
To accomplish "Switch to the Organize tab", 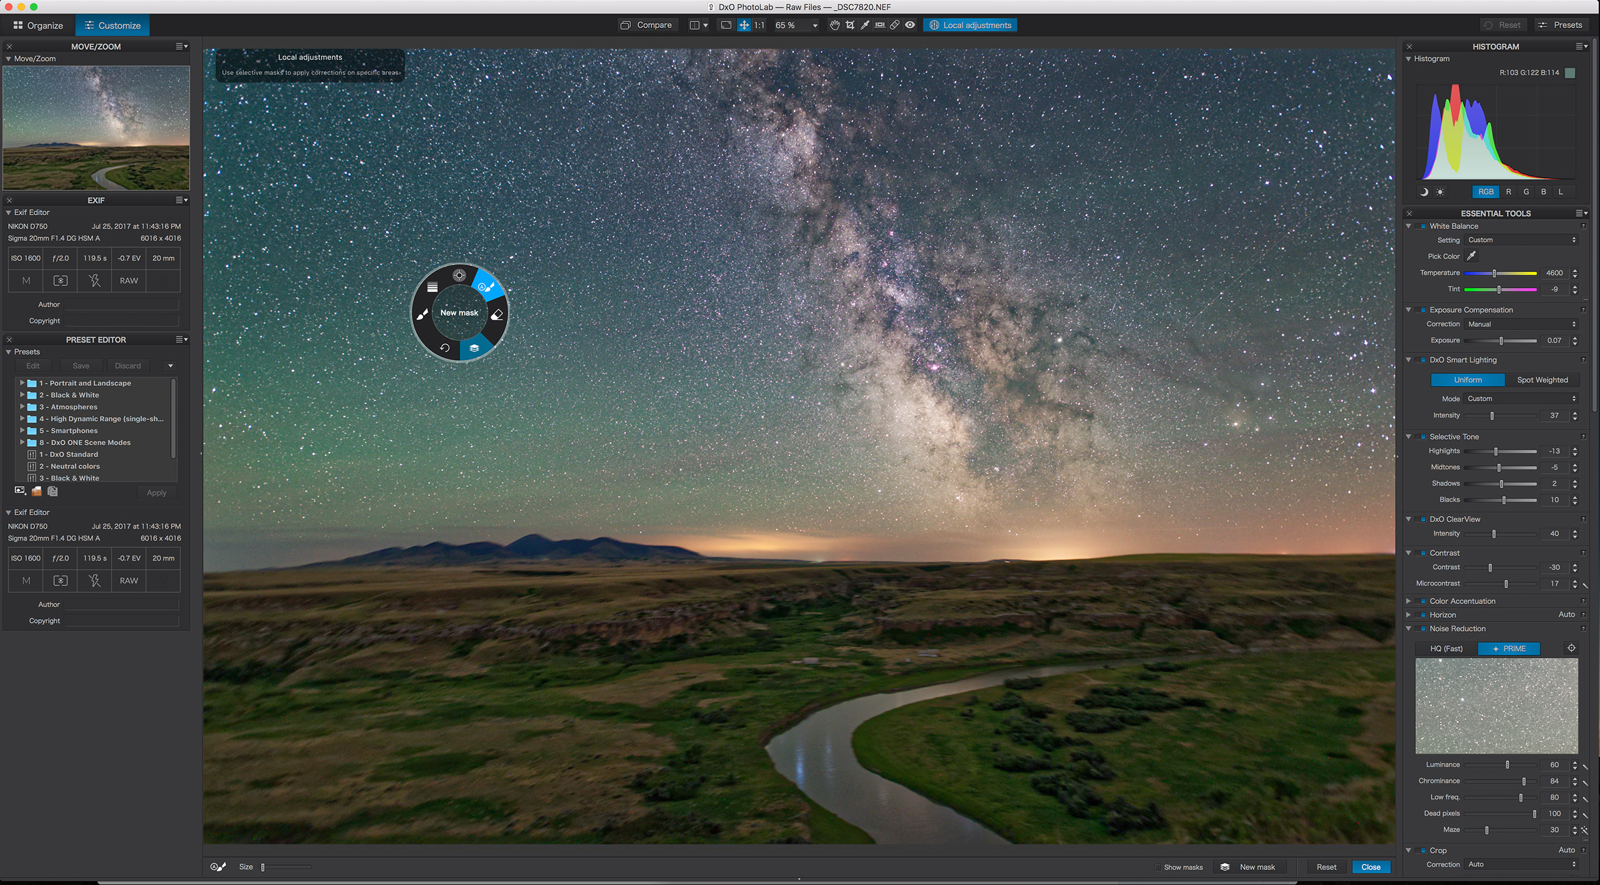I will point(38,26).
